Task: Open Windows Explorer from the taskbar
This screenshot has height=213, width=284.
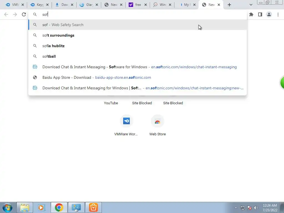Action: 25,207
